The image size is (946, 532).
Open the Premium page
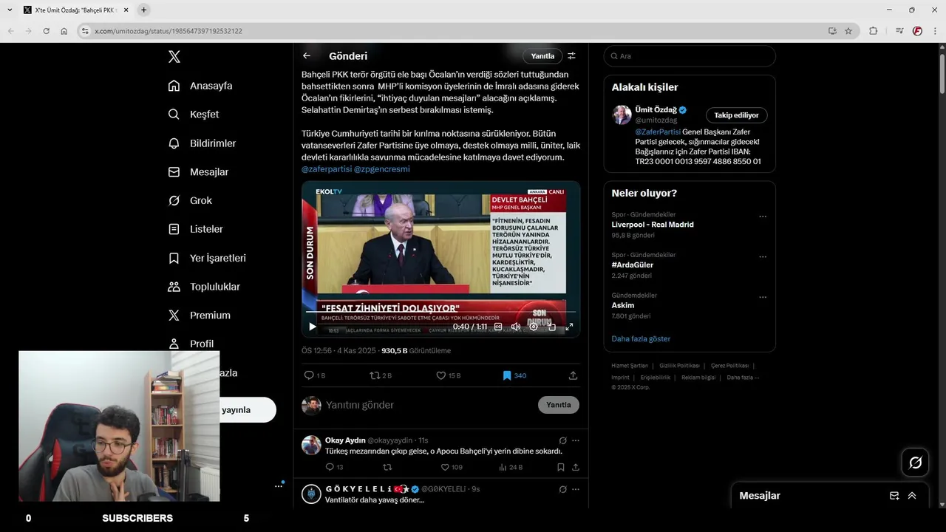[x=200, y=316]
